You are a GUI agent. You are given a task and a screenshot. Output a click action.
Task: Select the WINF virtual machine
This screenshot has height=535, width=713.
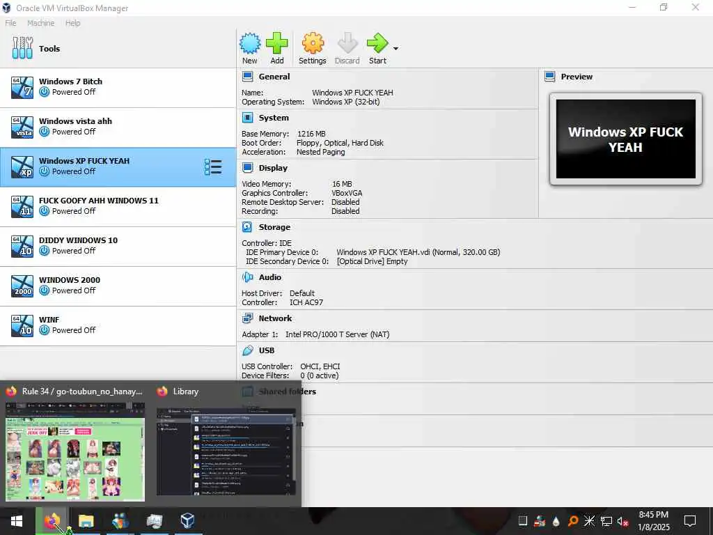[118, 325]
